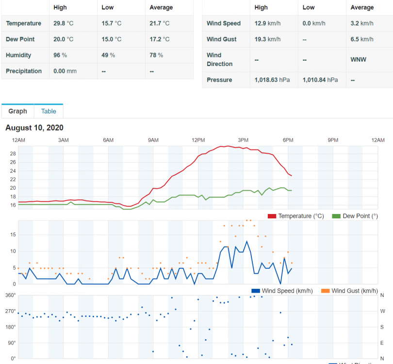Click the 6PM time axis label

click(288, 140)
